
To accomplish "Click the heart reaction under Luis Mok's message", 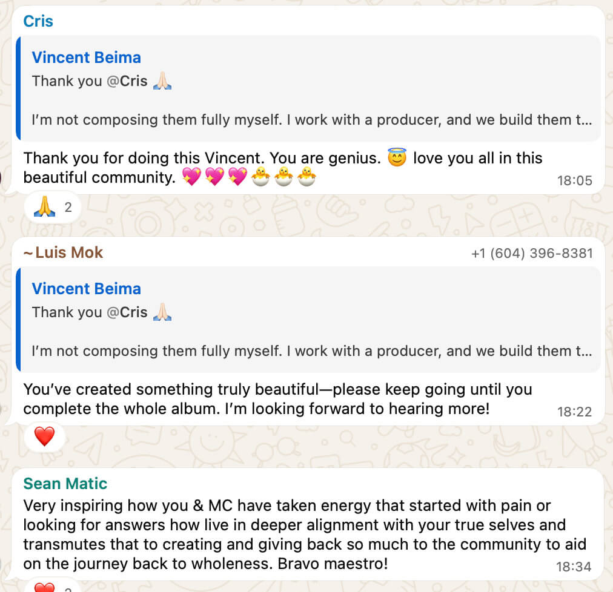I will point(44,436).
